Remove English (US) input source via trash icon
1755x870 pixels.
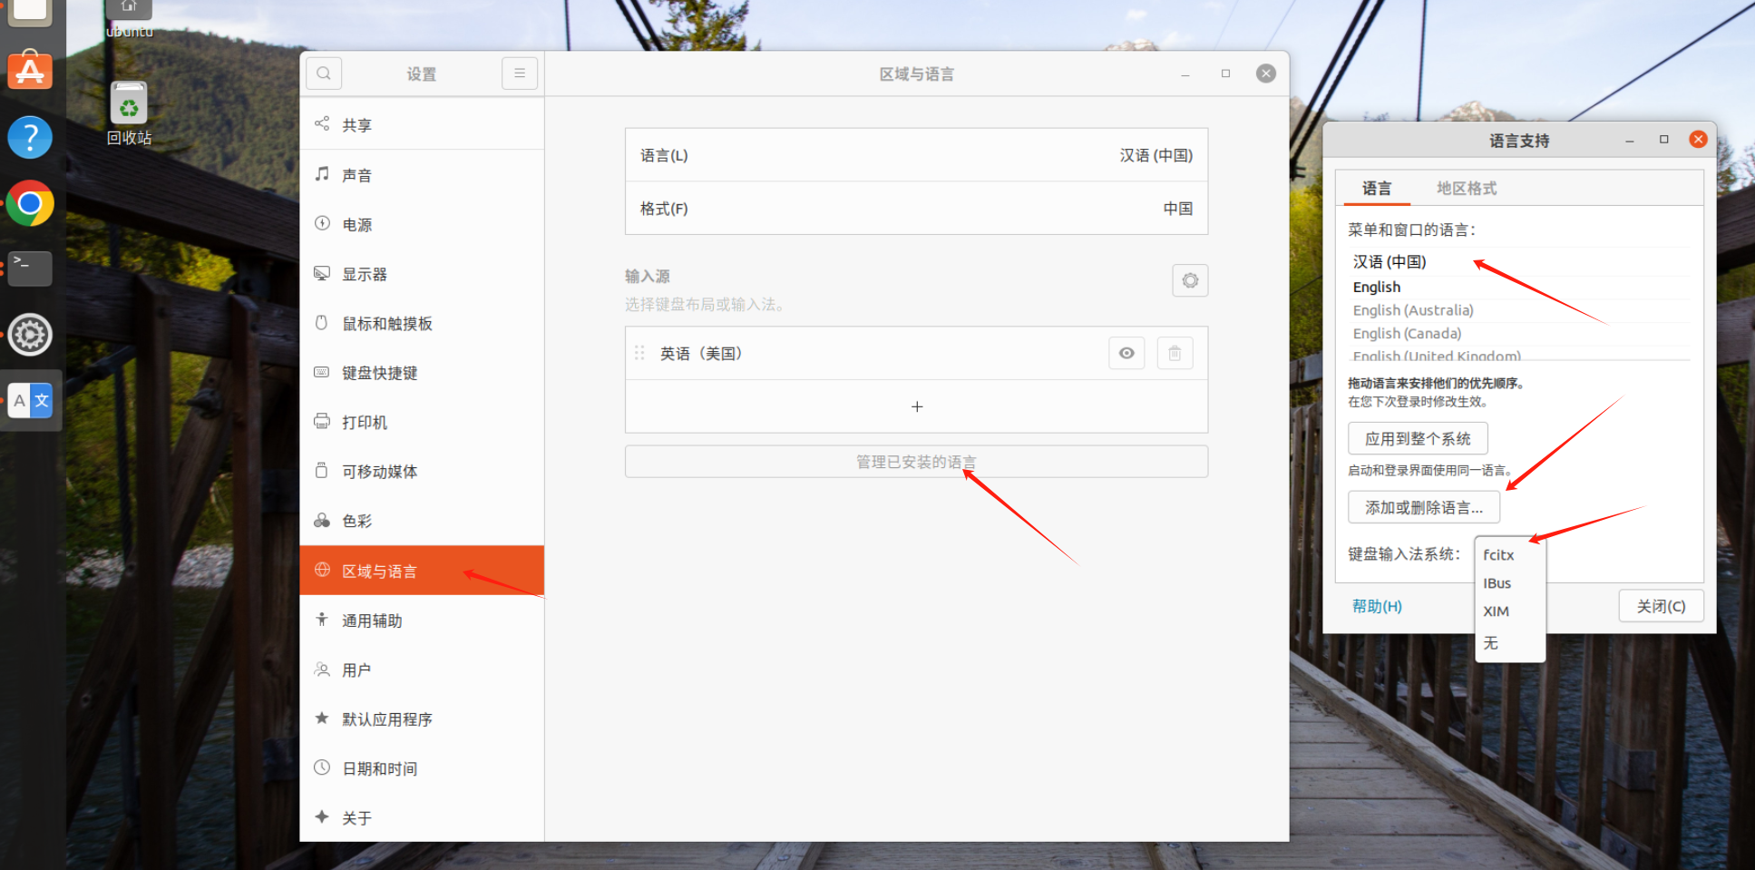[x=1175, y=353]
